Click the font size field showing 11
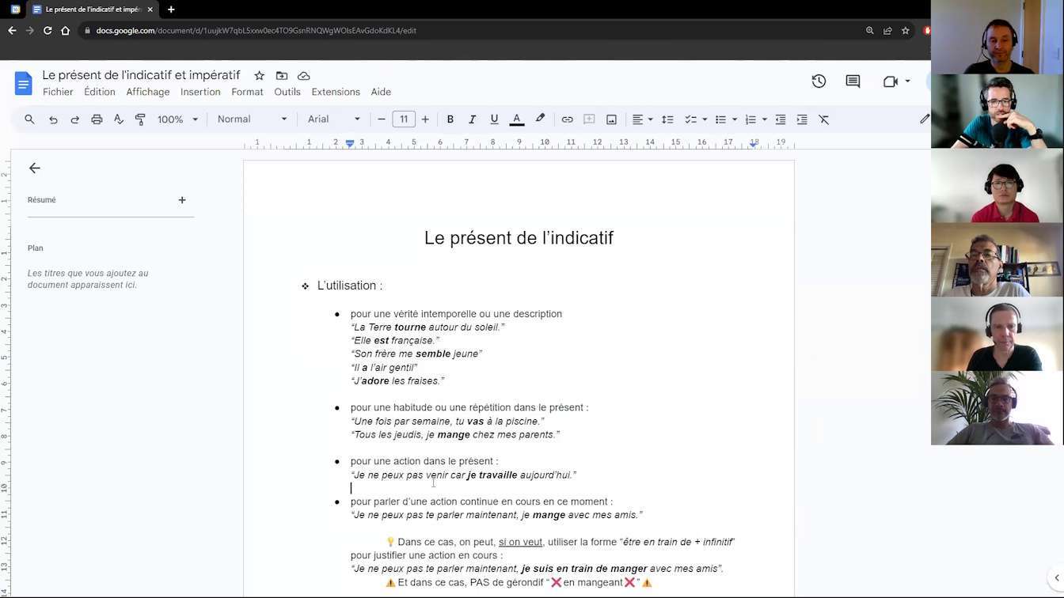 404,119
